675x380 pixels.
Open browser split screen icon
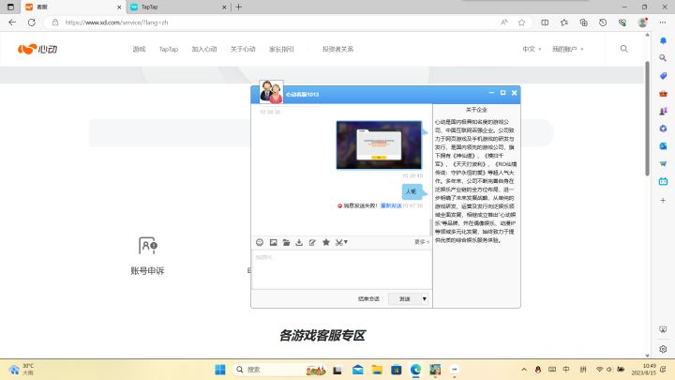[x=545, y=23]
